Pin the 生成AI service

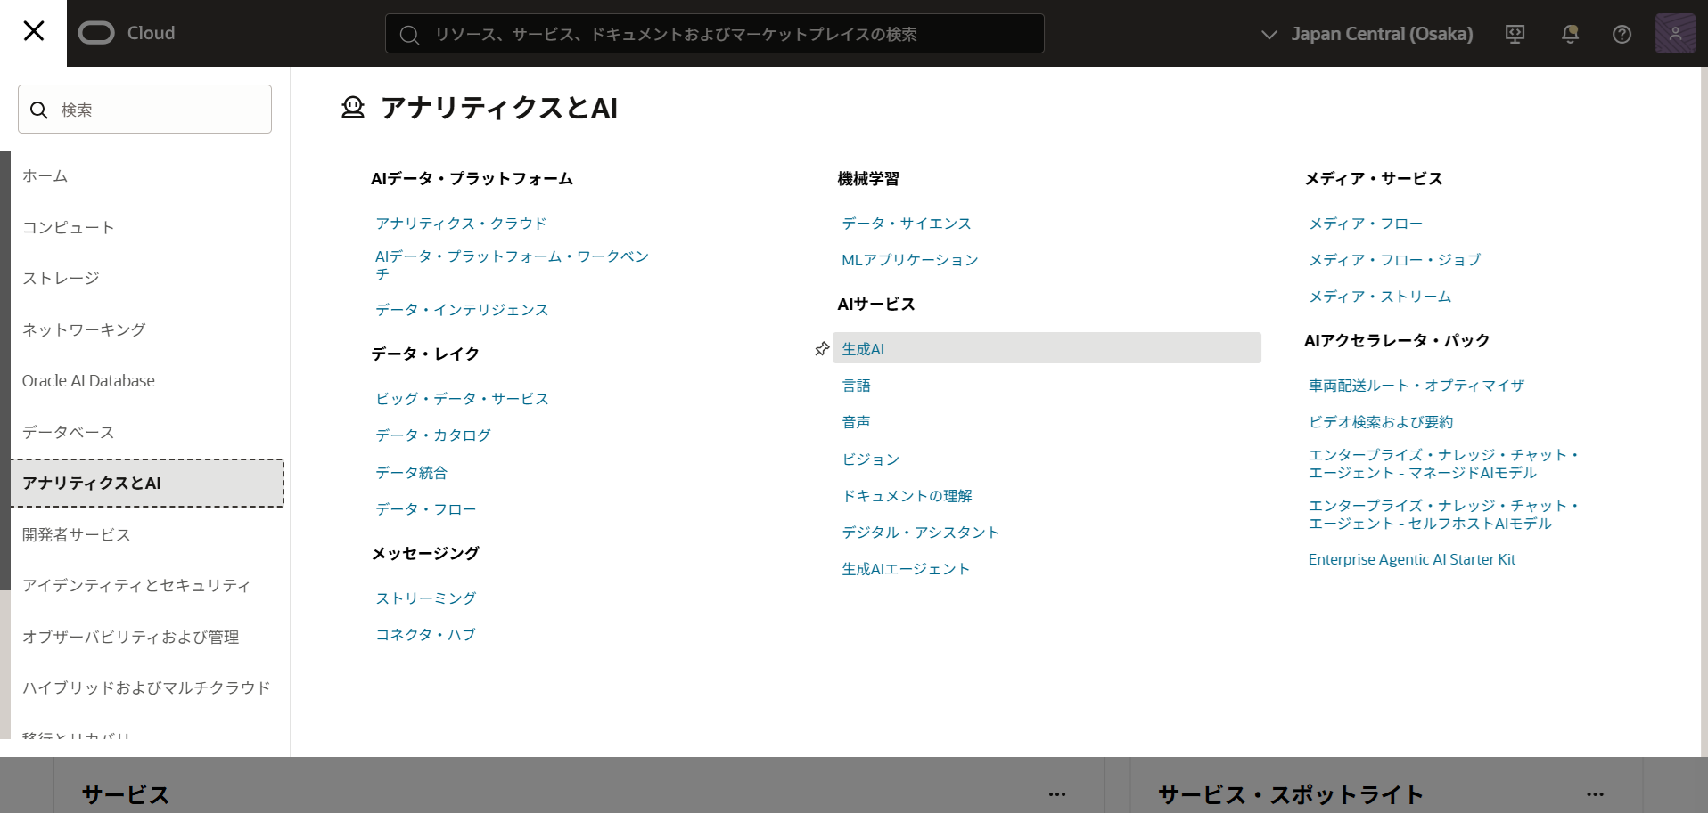(x=822, y=349)
